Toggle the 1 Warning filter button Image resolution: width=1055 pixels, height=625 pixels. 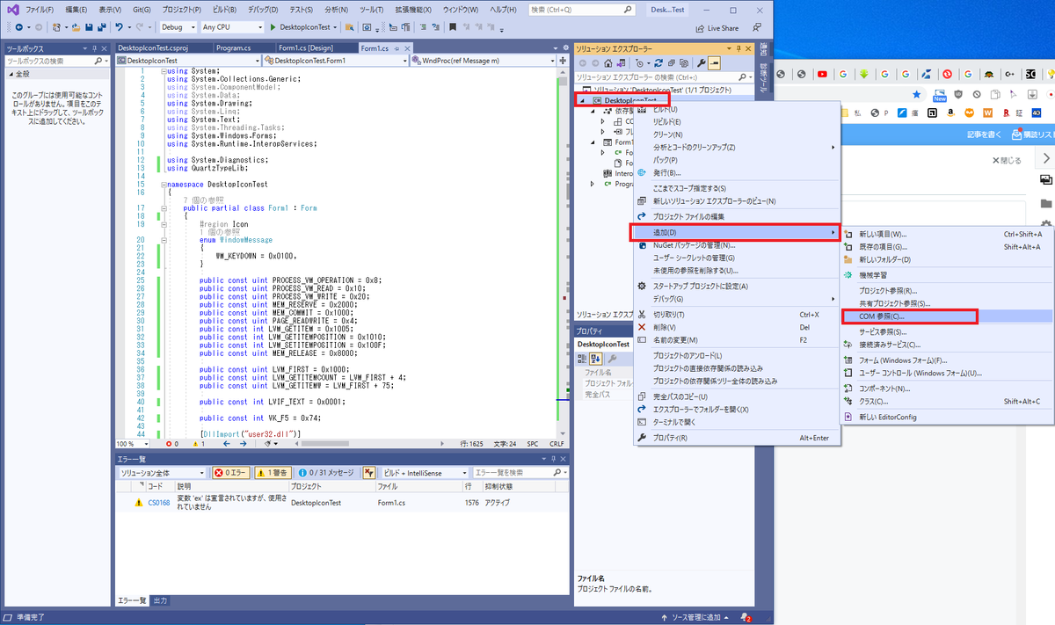(x=273, y=473)
